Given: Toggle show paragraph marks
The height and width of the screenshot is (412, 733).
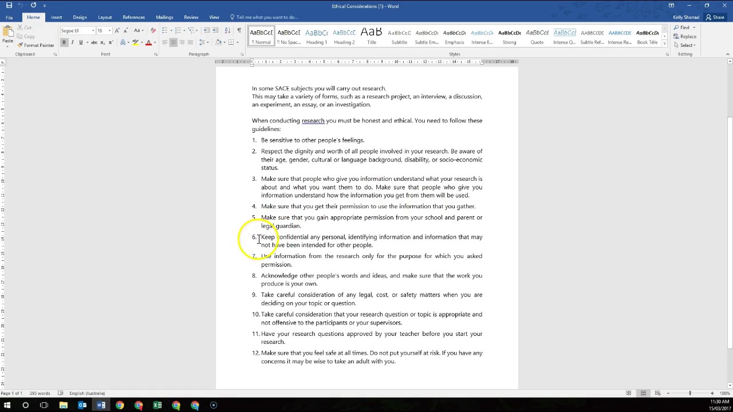Looking at the screenshot, I should (x=239, y=30).
